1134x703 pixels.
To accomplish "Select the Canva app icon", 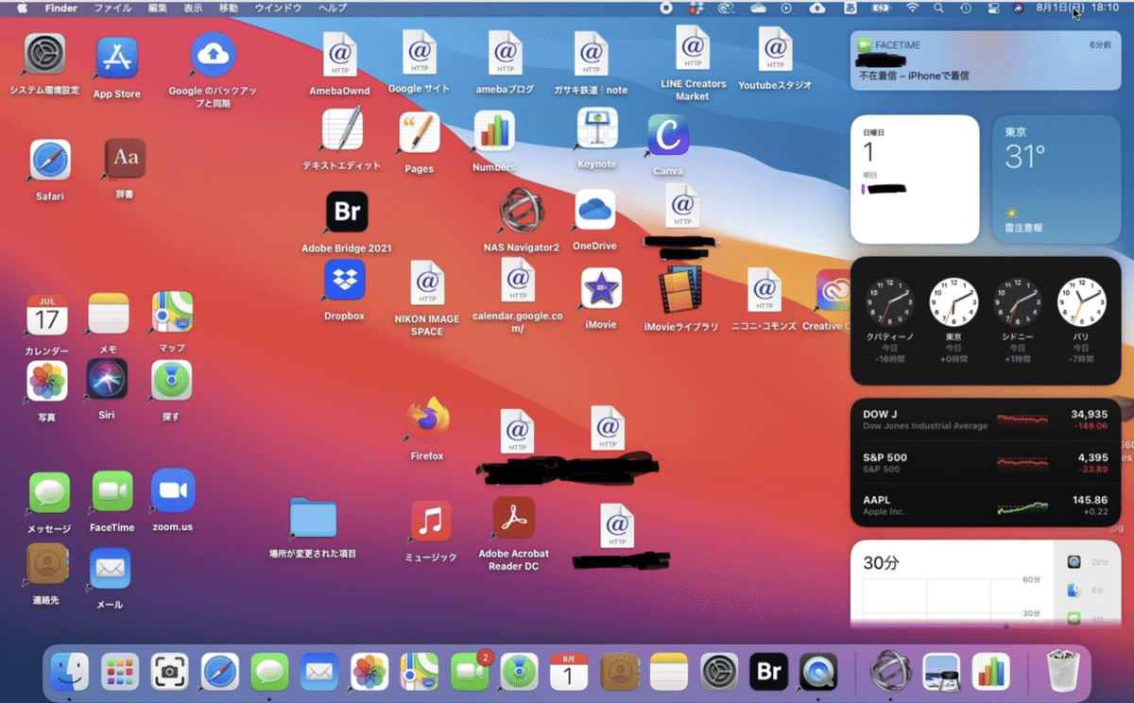I will (668, 136).
